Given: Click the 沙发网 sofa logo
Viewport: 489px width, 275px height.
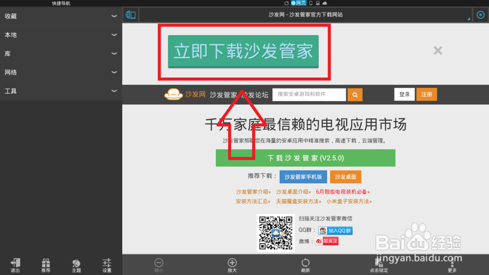Looking at the screenshot, I should coord(185,94).
